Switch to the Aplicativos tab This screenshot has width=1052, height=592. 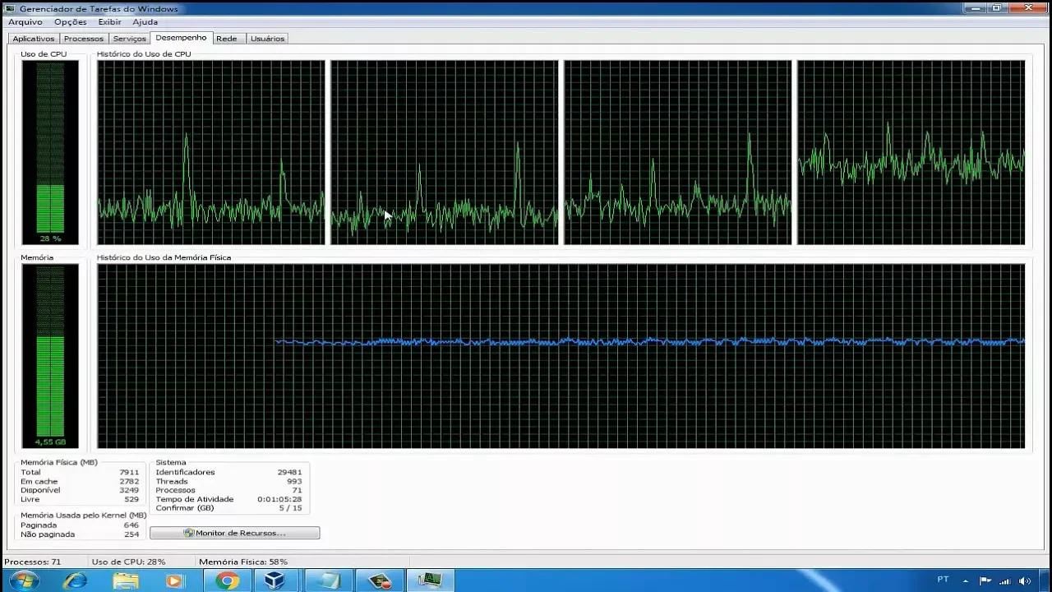coord(34,39)
